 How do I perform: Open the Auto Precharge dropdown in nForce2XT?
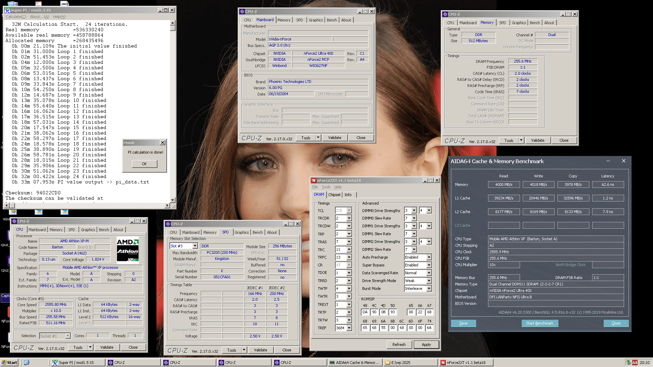click(x=429, y=258)
